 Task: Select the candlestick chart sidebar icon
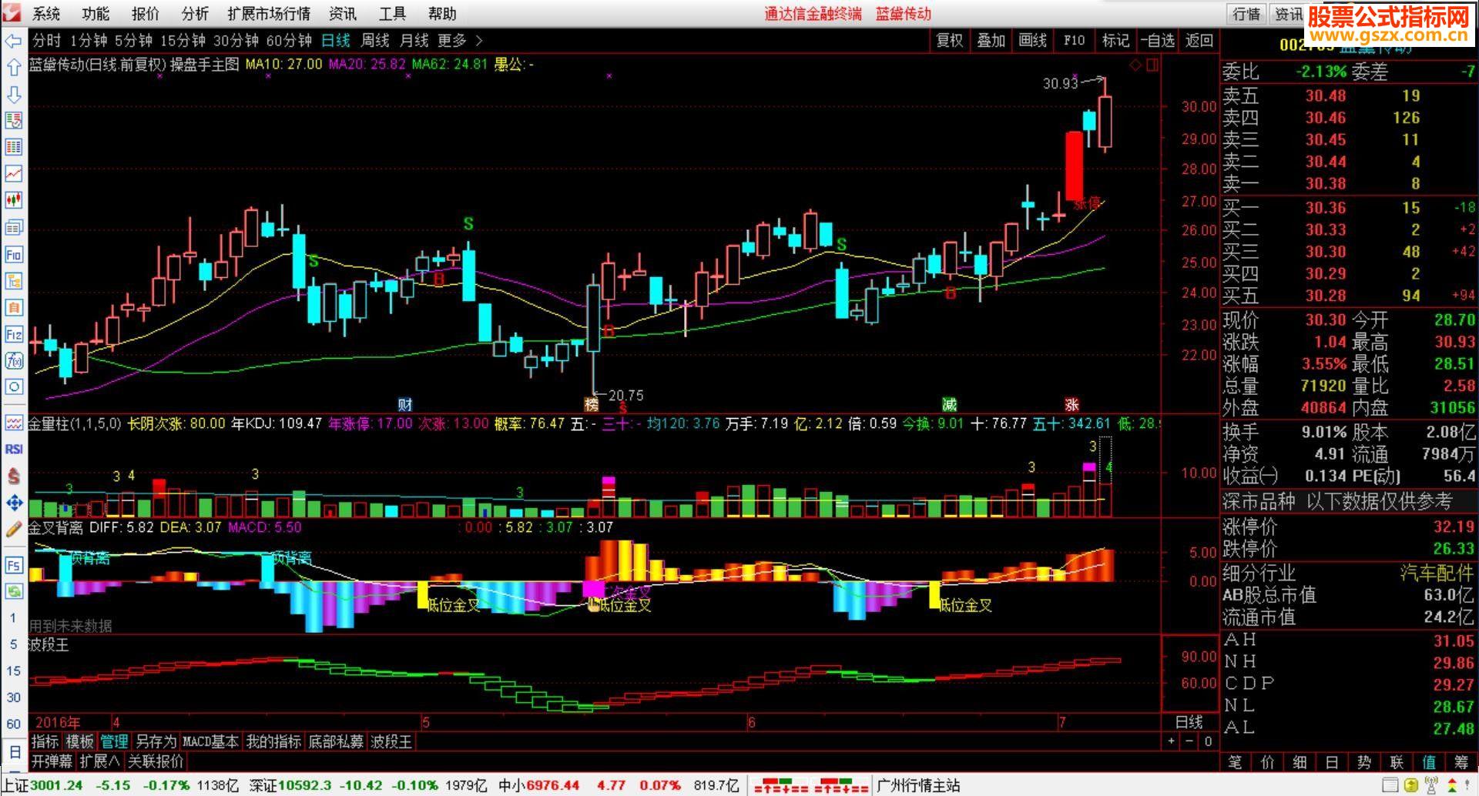(x=13, y=200)
